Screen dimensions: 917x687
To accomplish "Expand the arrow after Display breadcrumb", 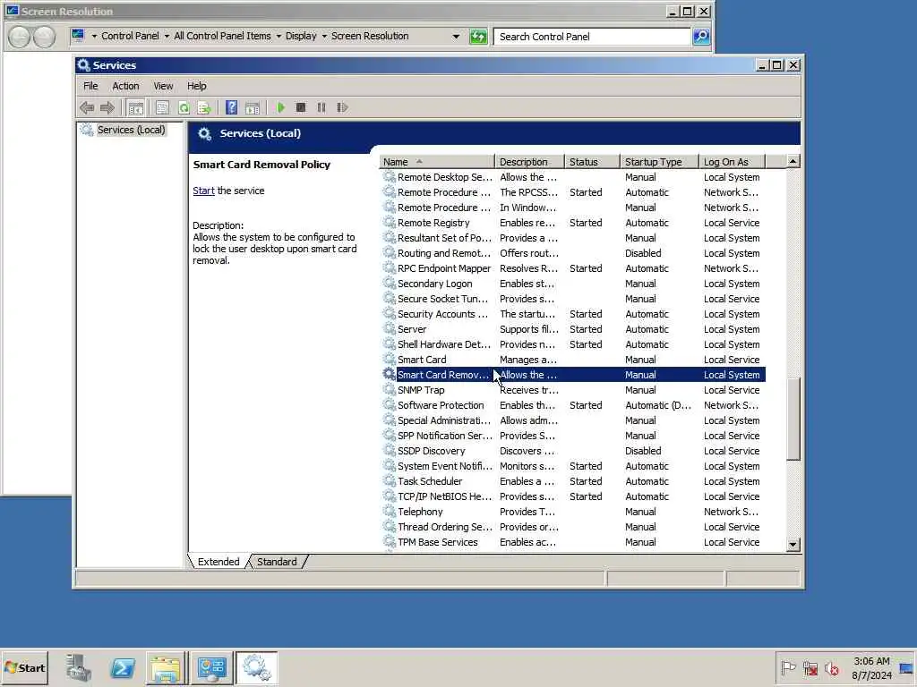I will pyautogui.click(x=324, y=36).
